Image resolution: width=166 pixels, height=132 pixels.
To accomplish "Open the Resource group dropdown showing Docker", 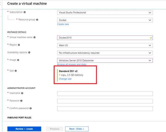I will (x=105, y=20).
